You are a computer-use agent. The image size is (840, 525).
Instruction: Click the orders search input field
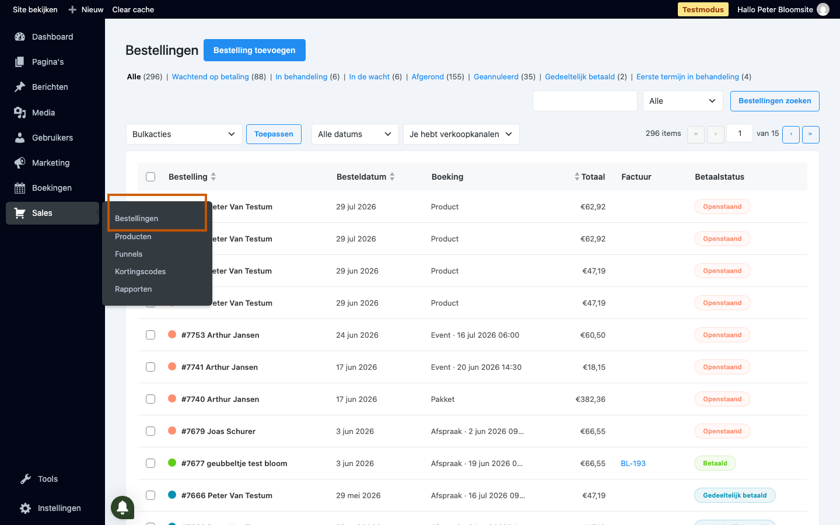pyautogui.click(x=585, y=101)
